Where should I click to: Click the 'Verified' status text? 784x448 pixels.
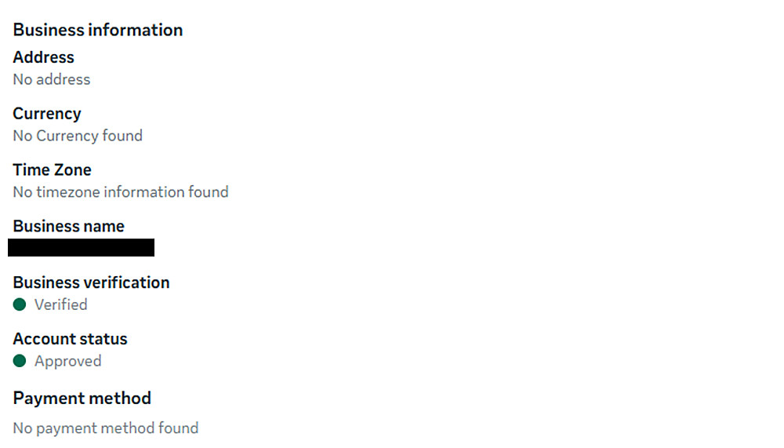coord(60,304)
